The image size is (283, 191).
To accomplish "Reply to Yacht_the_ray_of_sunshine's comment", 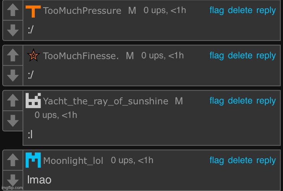I will click(x=266, y=100).
